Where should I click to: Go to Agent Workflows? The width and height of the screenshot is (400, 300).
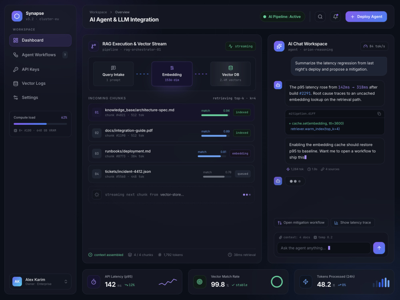(40, 55)
